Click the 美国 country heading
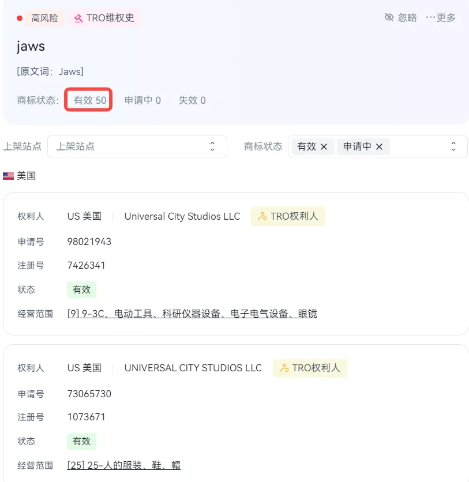This screenshot has height=482, width=469. [x=26, y=176]
